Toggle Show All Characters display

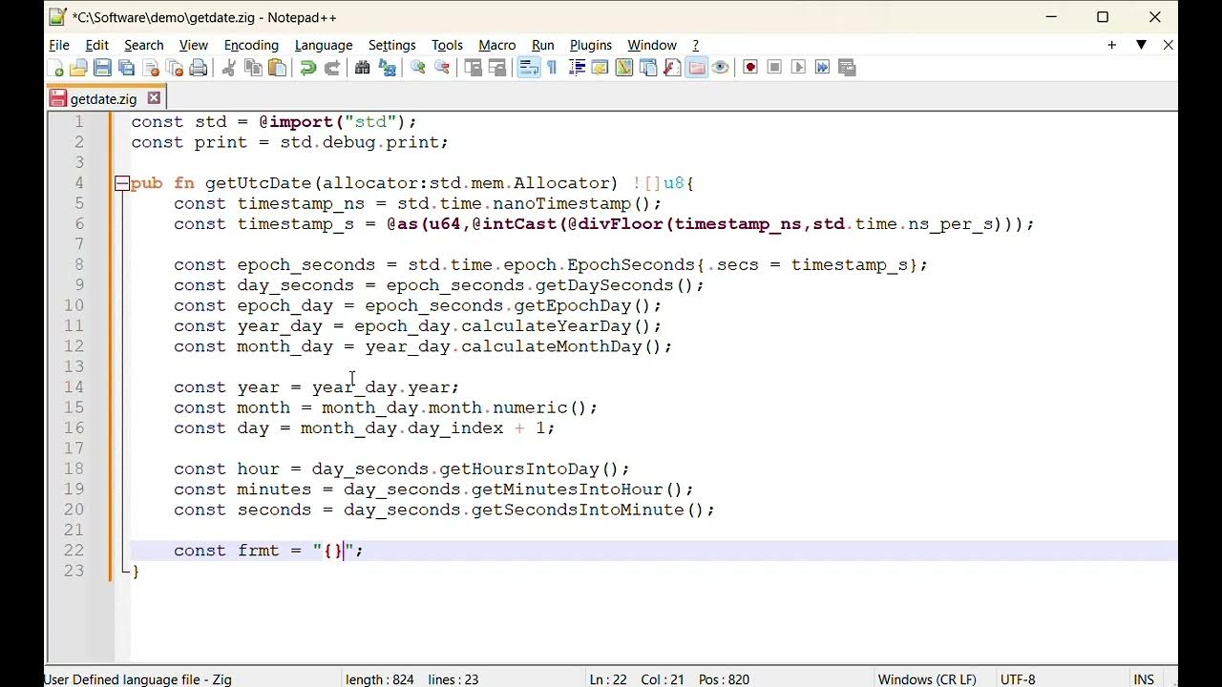[x=550, y=67]
